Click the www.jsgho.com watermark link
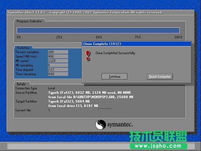 tap(158, 146)
